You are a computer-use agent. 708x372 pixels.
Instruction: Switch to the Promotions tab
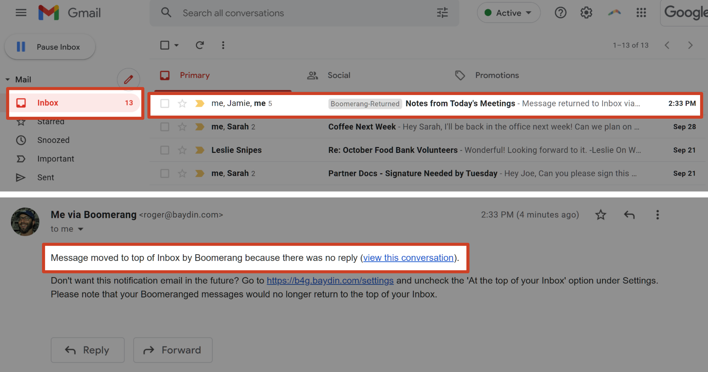coord(487,75)
